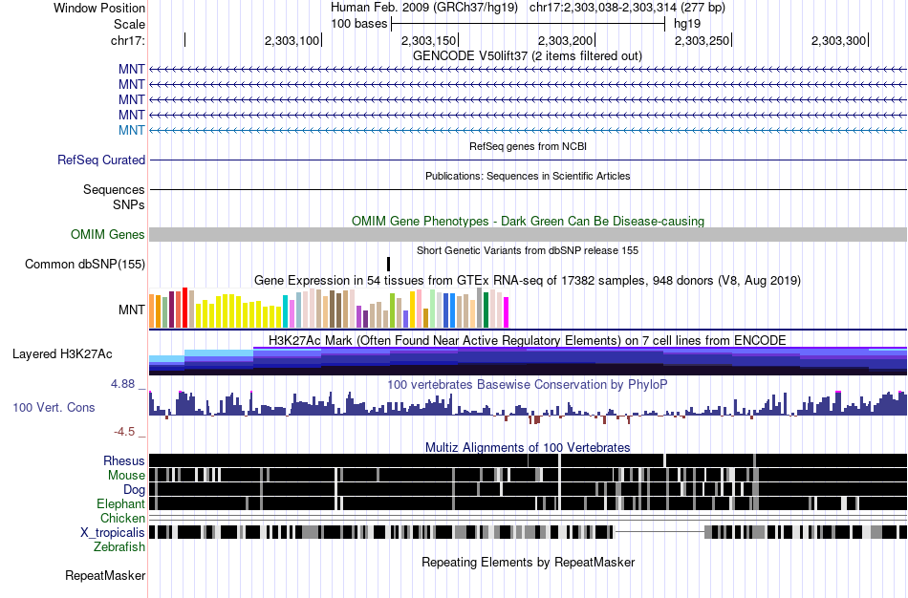Select the light blue MNT transcript label
The height and width of the screenshot is (598, 908).
coord(132,130)
